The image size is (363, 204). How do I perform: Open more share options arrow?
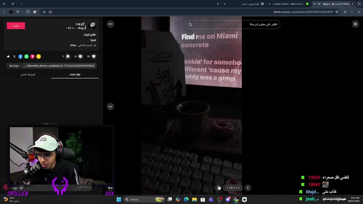click(x=8, y=56)
